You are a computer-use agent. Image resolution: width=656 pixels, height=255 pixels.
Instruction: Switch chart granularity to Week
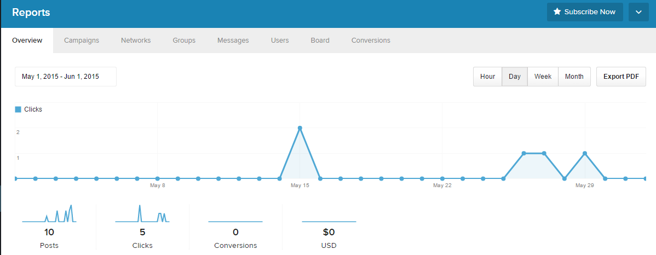pos(543,77)
